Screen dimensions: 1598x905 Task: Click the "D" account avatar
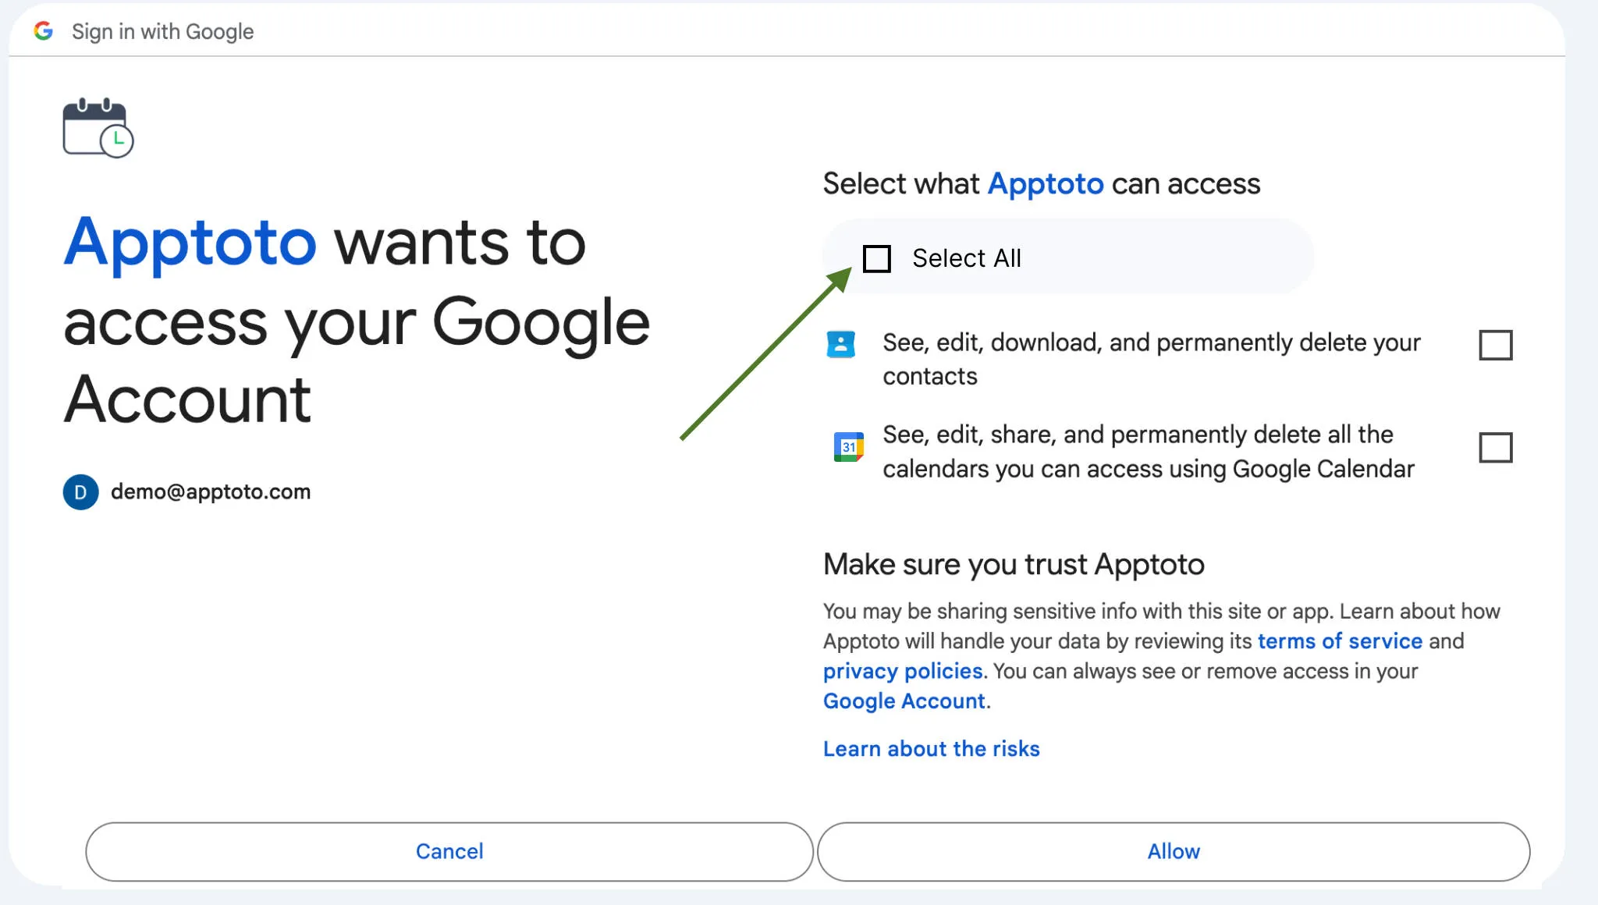pos(80,492)
